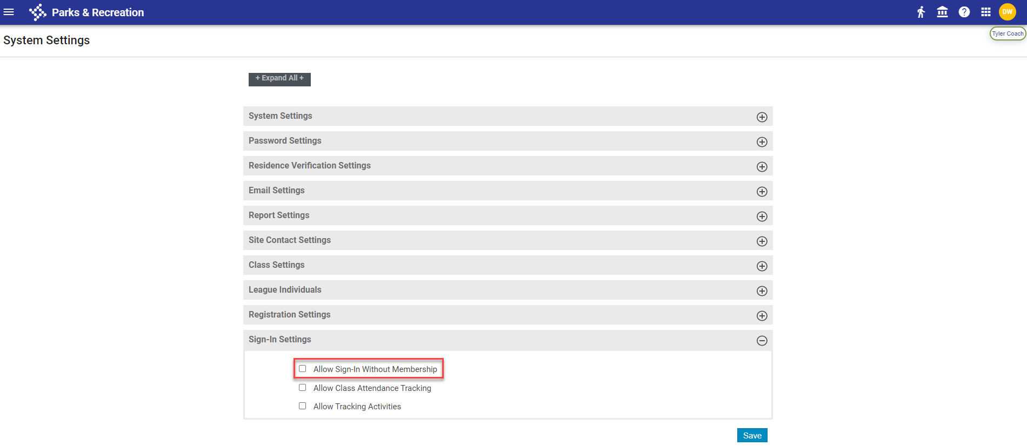Open the apps grid launcher icon
Viewport: 1027px width, 446px height.
986,12
